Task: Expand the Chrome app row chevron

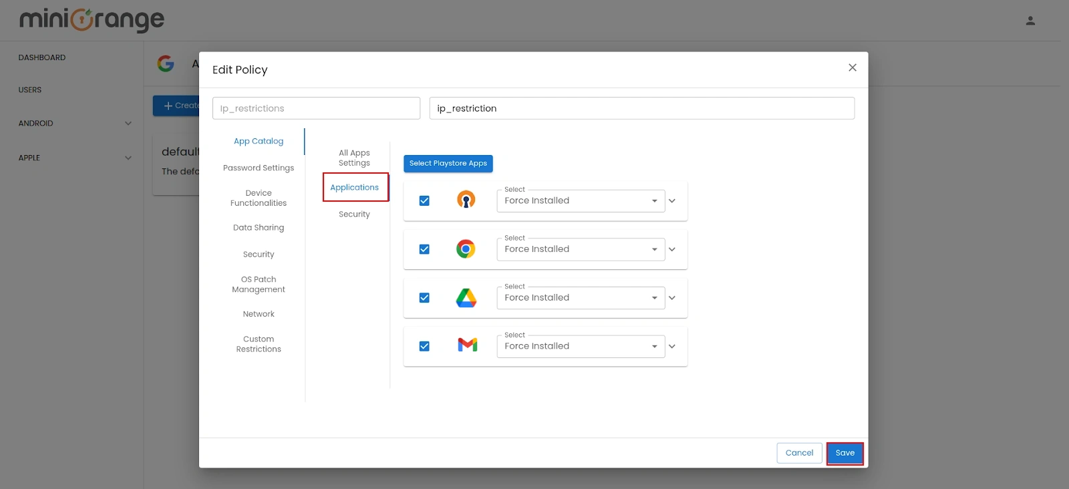Action: pyautogui.click(x=672, y=249)
